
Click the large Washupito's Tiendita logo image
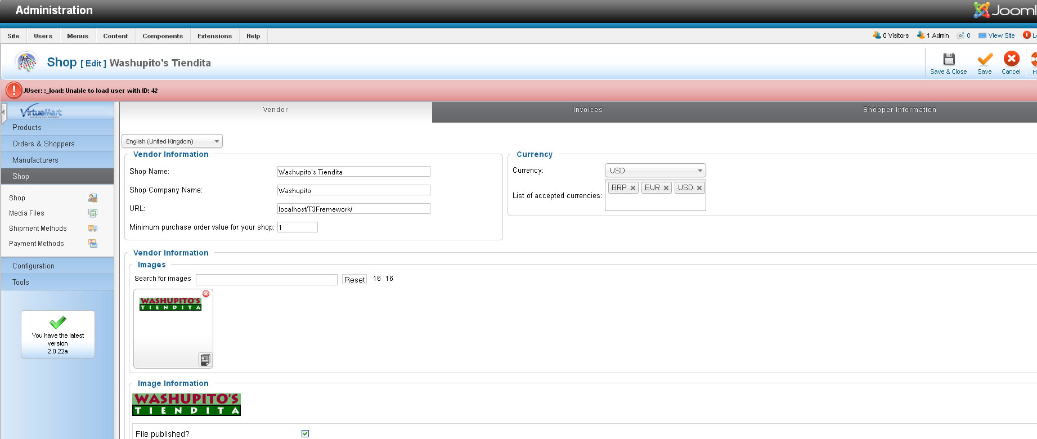click(x=187, y=405)
